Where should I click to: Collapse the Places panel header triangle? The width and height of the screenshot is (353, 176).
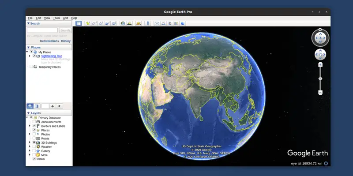[28, 47]
